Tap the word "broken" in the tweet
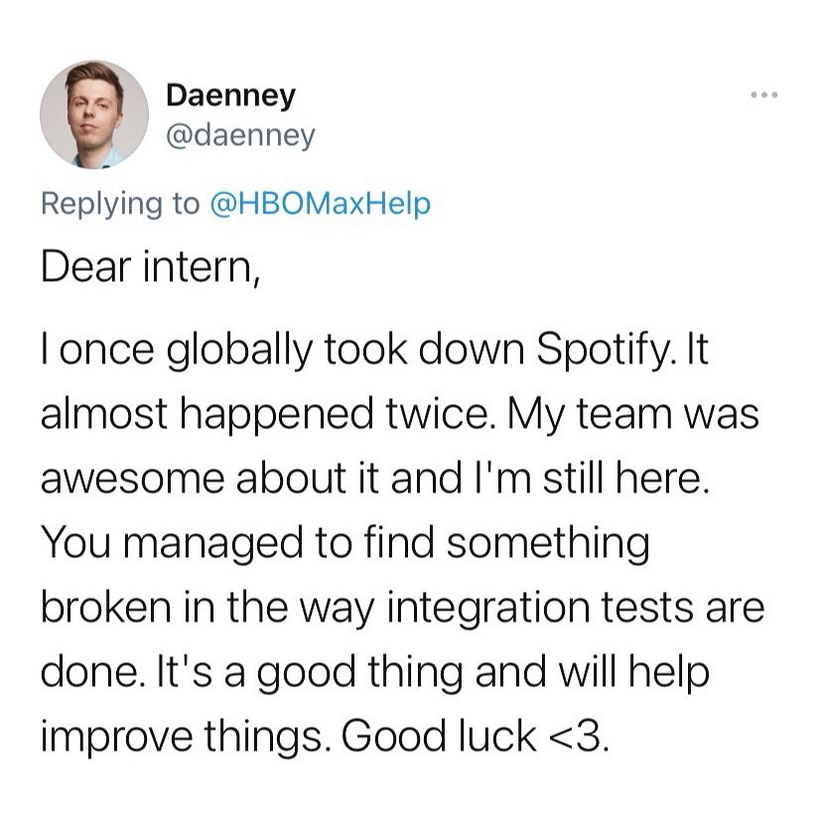 click(106, 607)
